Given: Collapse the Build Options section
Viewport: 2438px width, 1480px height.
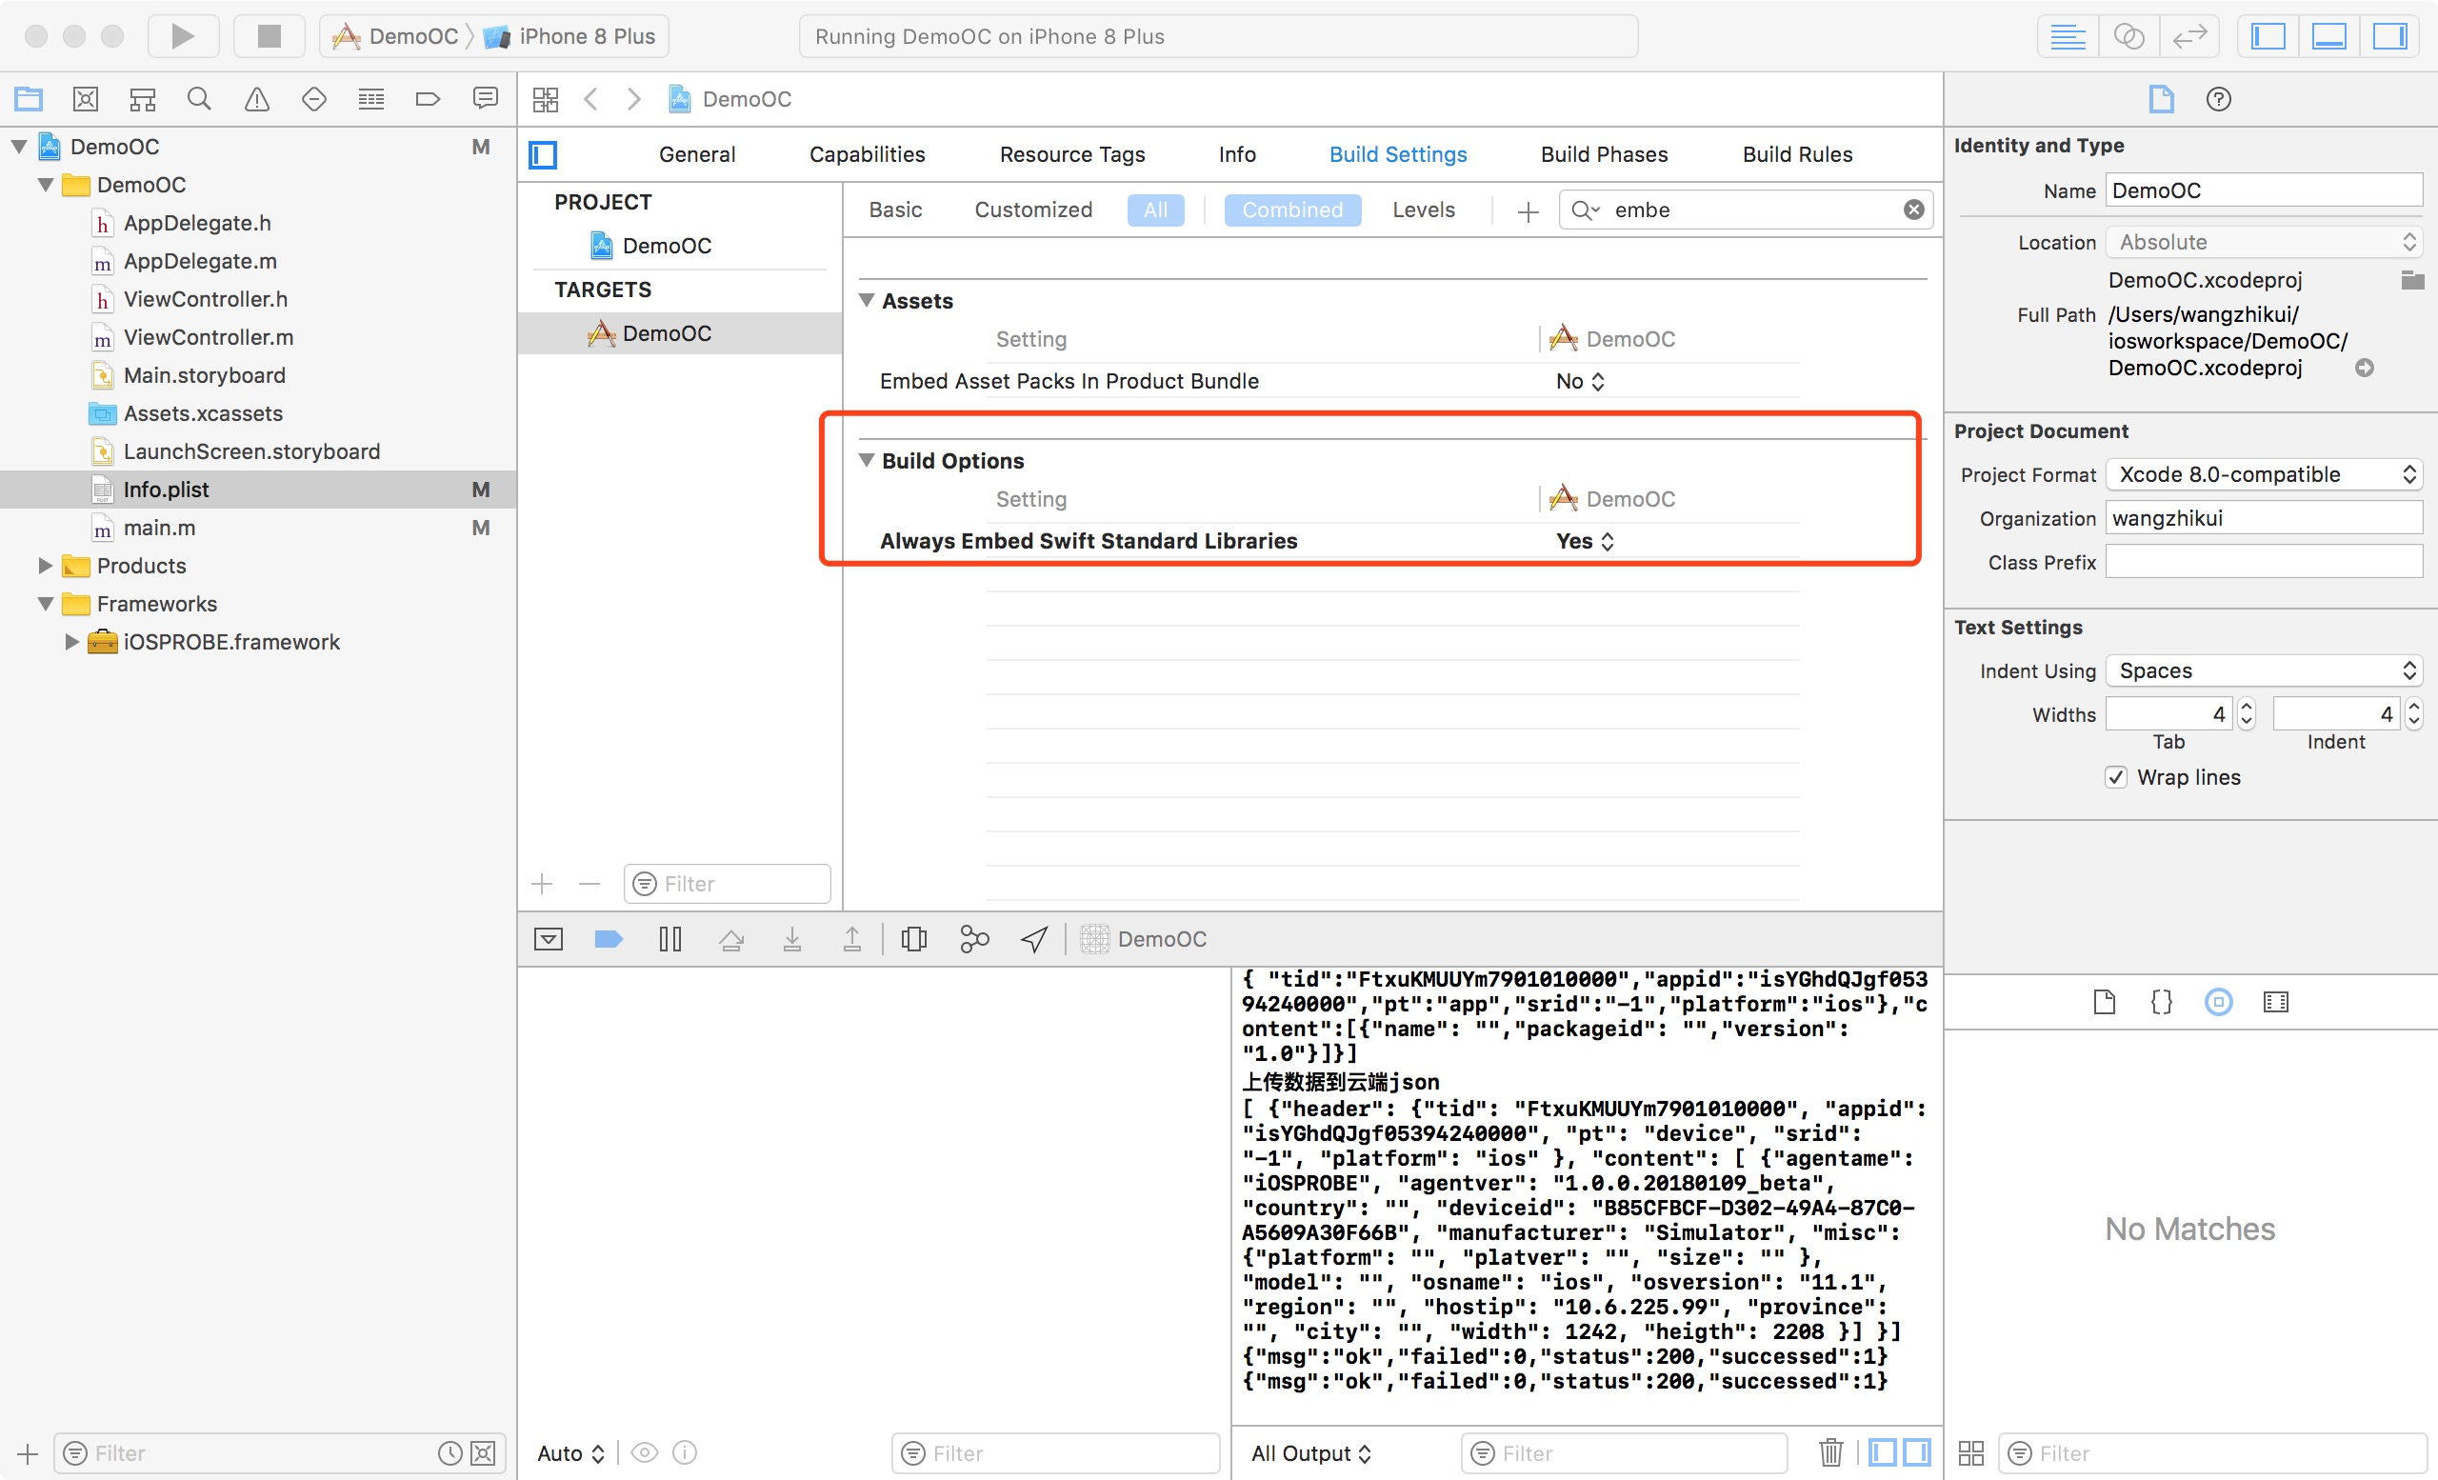Looking at the screenshot, I should [x=867, y=460].
